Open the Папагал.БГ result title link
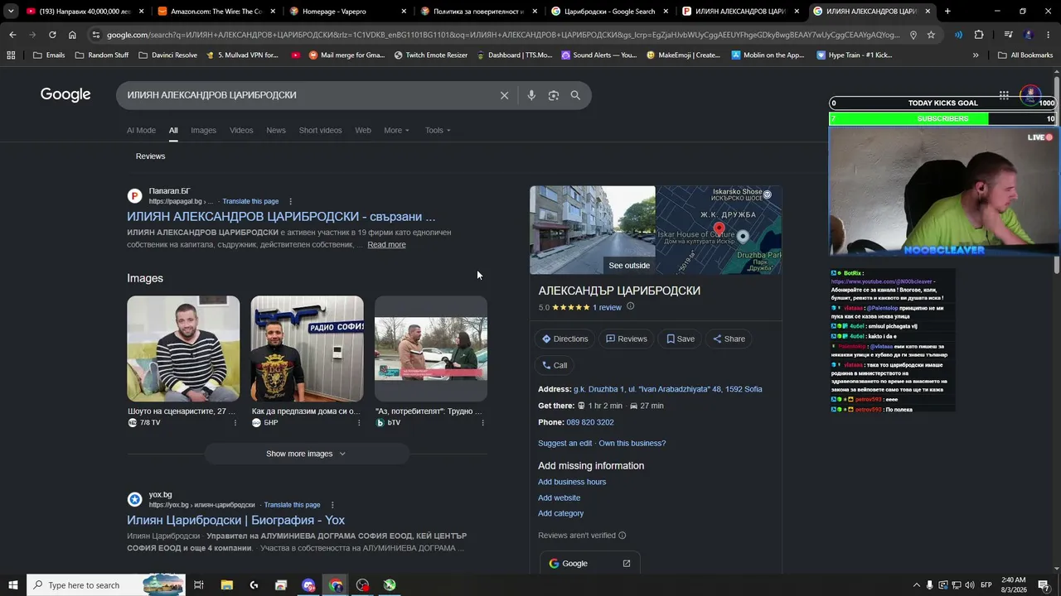1061x596 pixels. coord(281,217)
